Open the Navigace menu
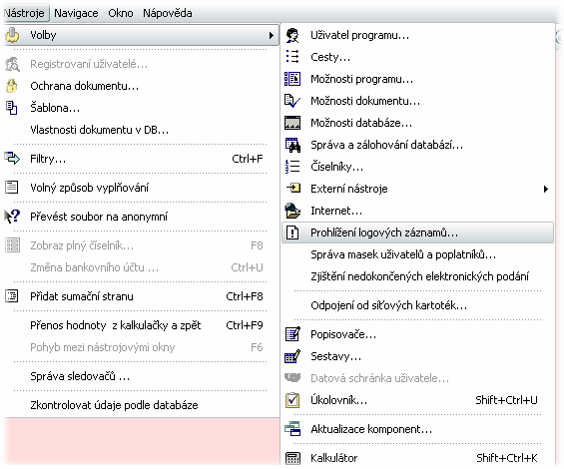 76,13
